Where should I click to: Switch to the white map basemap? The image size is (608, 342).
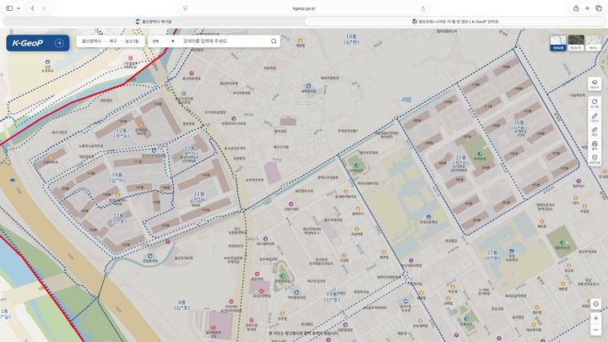click(x=594, y=43)
